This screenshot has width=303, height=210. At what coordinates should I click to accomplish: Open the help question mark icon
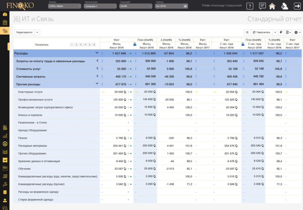250,6
